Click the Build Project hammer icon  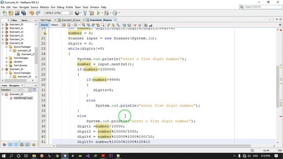click(85, 13)
